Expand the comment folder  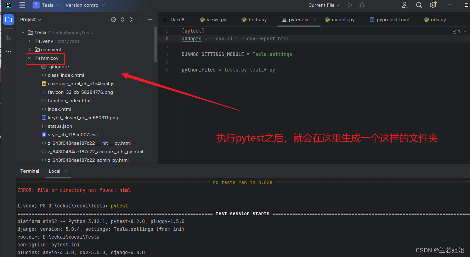point(30,50)
